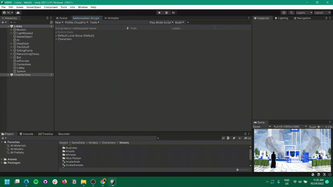
Task: Open the GameObject menu
Action: click(34, 7)
